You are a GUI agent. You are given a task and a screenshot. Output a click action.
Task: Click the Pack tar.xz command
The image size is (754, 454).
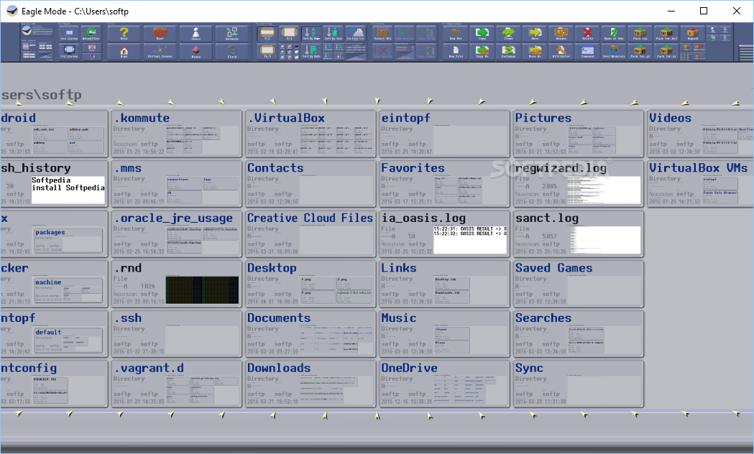[666, 52]
